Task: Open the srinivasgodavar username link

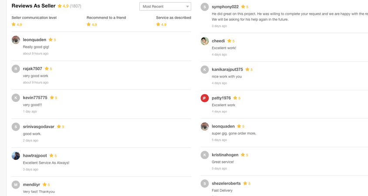Action: (x=39, y=127)
